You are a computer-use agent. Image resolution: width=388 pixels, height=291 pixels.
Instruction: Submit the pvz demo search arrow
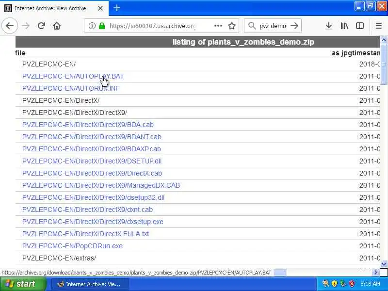(294, 26)
